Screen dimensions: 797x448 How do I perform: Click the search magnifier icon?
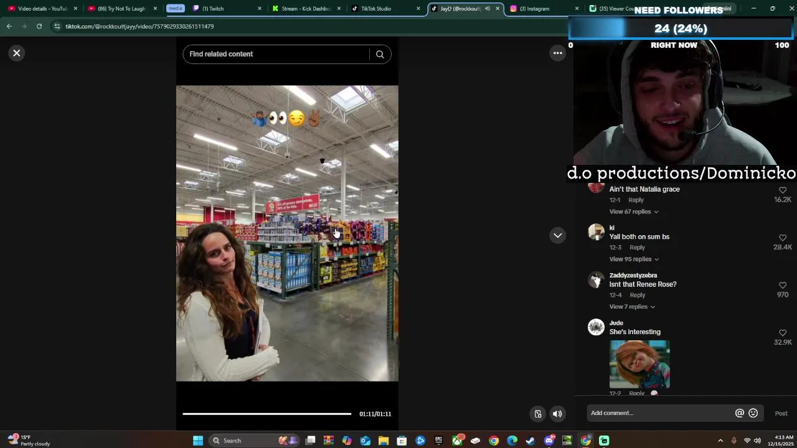(380, 54)
